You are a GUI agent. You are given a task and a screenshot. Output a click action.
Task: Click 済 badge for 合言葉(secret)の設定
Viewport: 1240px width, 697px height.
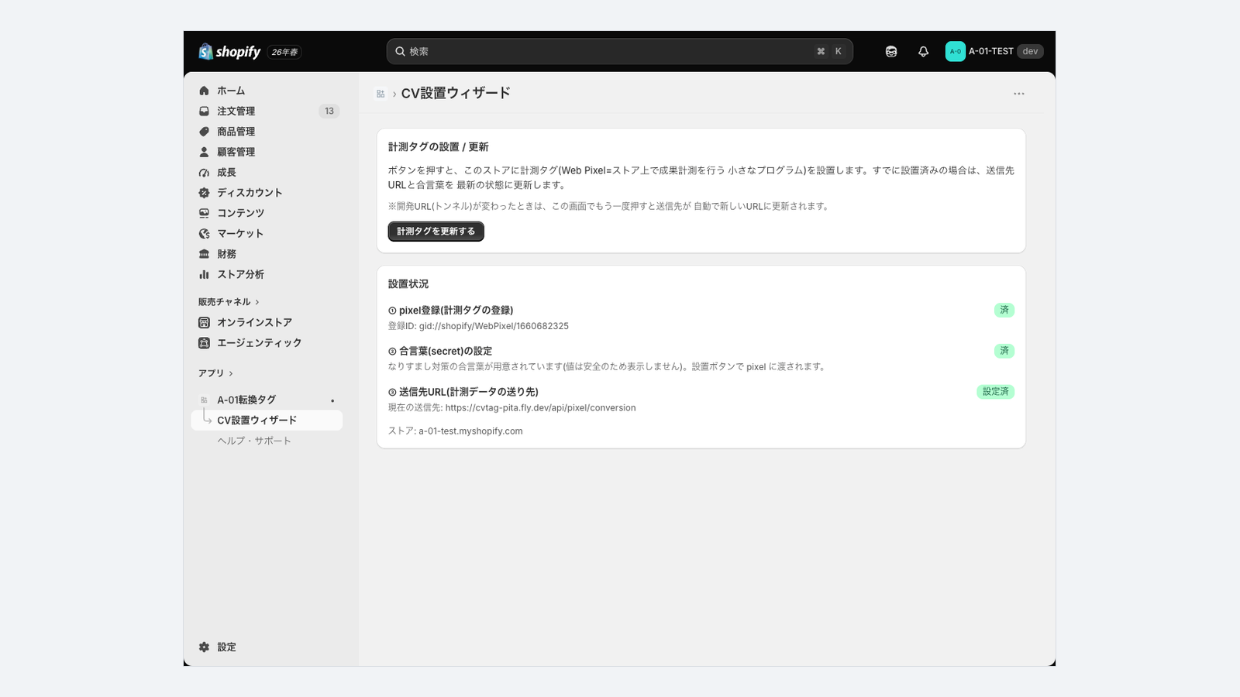[1004, 351]
